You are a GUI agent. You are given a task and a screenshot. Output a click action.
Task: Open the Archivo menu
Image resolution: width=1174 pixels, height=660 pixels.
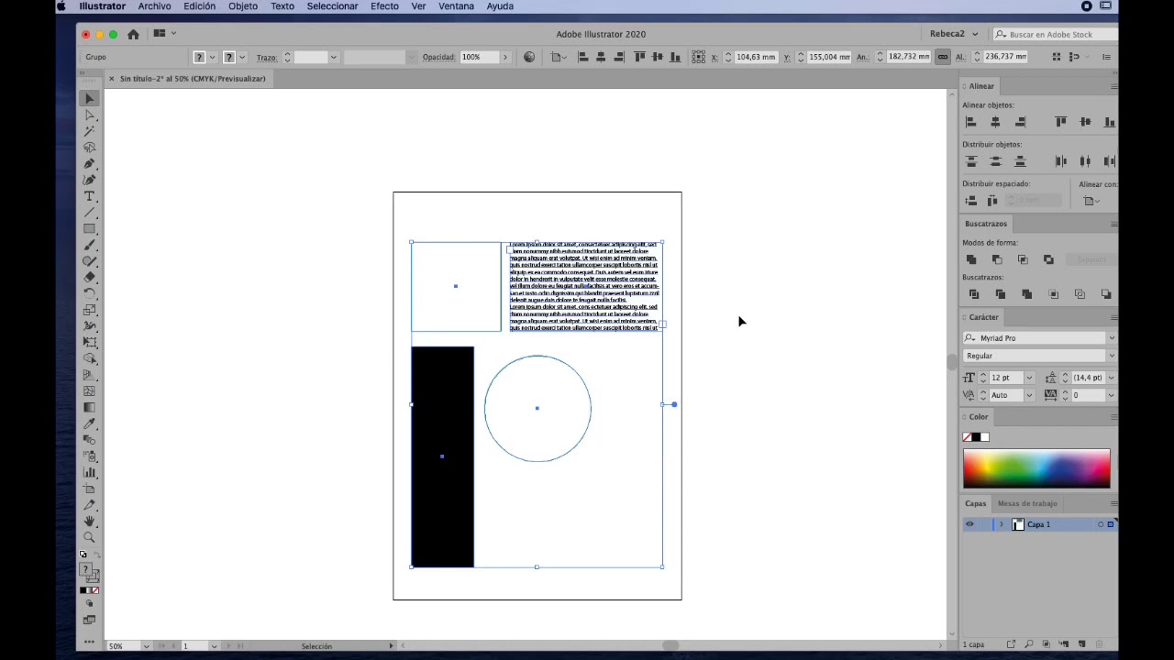pyautogui.click(x=154, y=6)
